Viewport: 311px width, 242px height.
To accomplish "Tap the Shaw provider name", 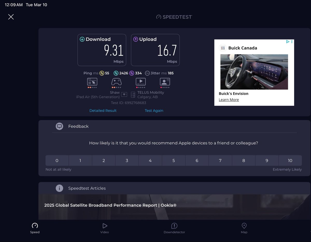I will pos(115,92).
